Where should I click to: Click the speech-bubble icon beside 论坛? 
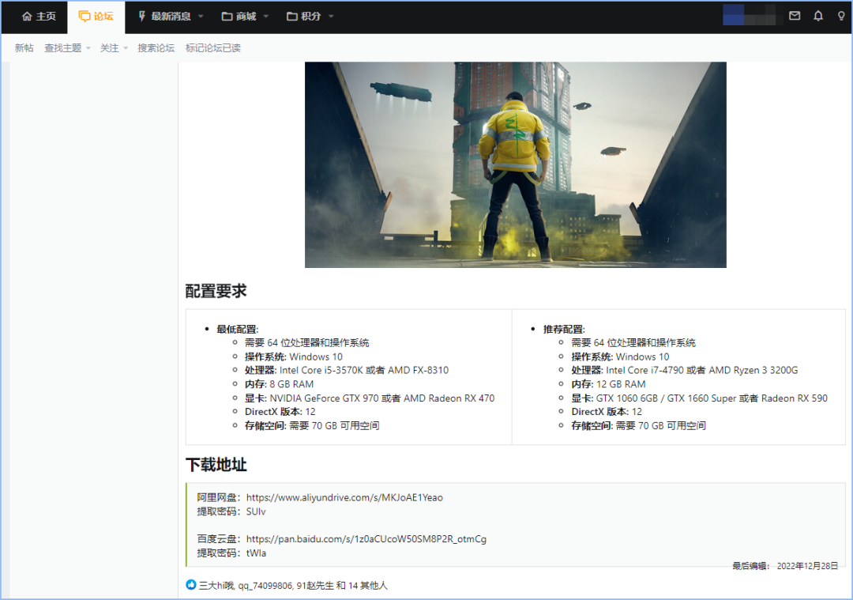point(85,17)
